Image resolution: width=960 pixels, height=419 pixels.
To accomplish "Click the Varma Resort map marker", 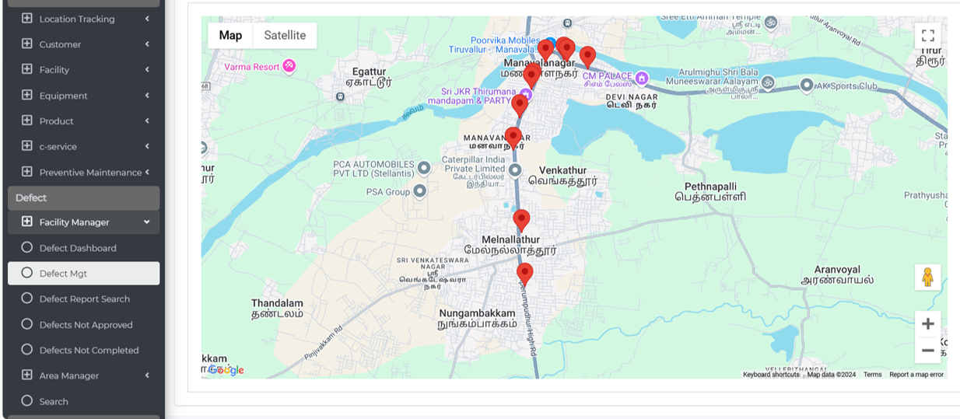I will (289, 66).
